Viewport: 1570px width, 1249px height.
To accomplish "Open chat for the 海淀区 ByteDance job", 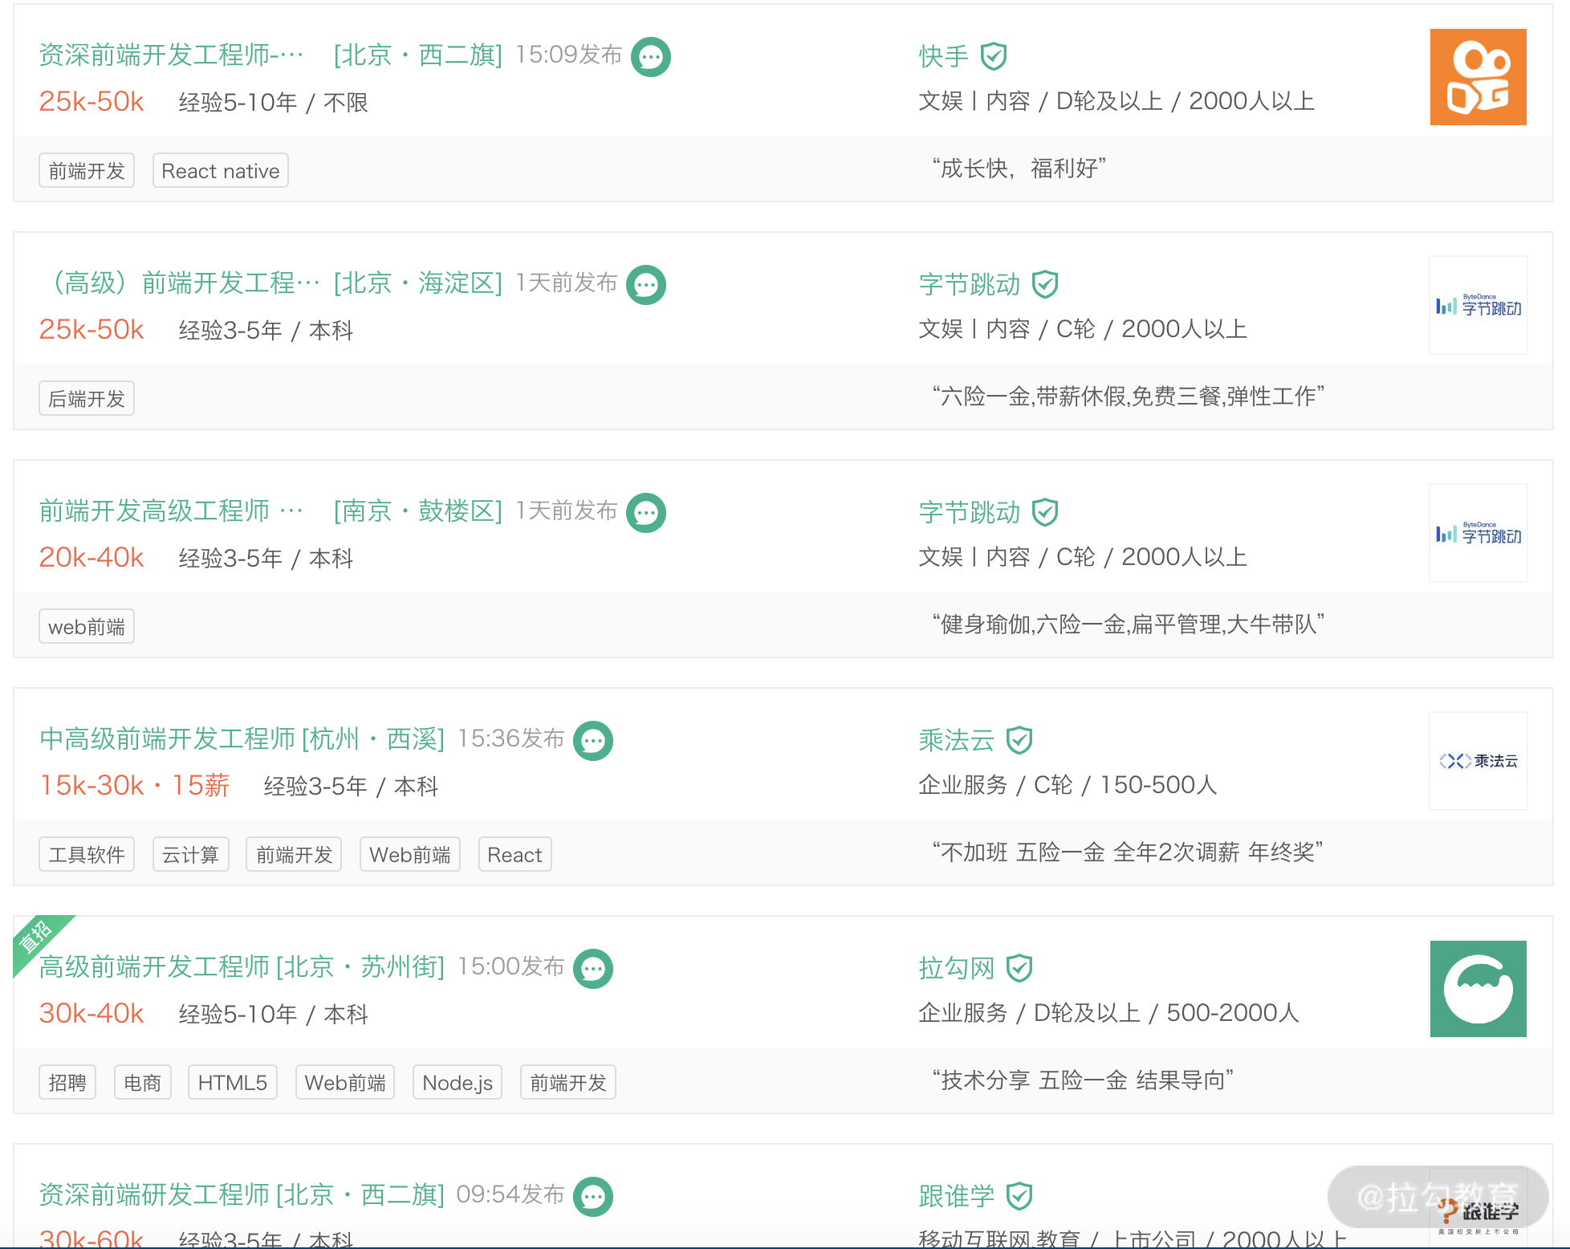I will click(x=645, y=285).
